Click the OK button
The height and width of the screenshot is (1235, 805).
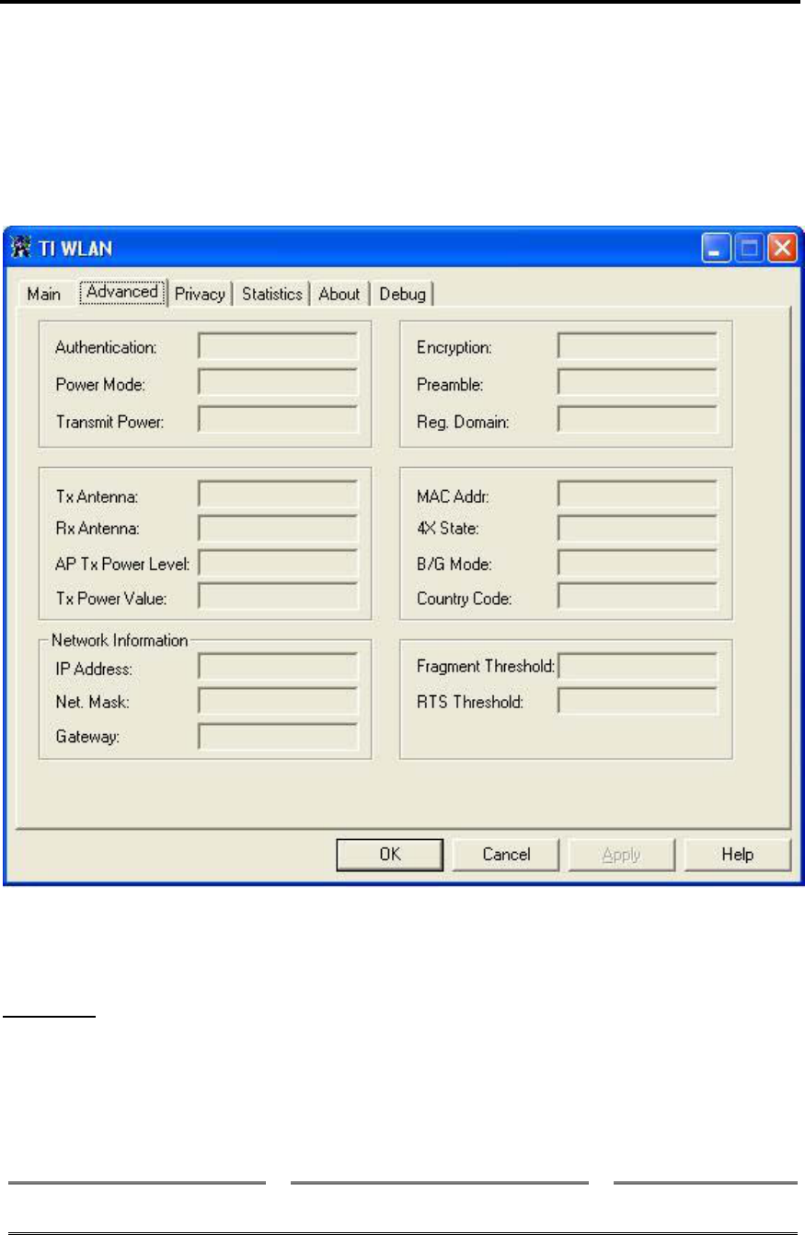pos(390,855)
